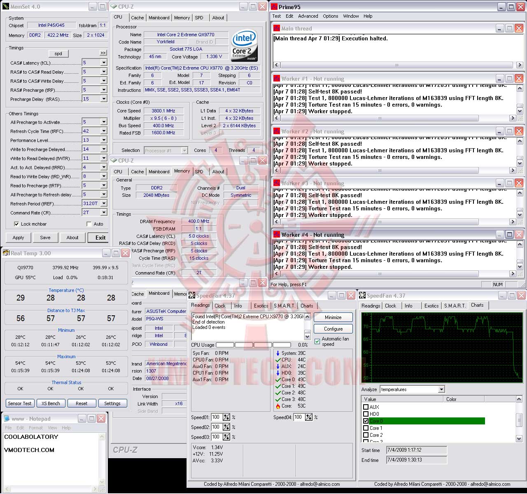Click the Intel Core 2 Extreme logo
Viewport: 527px width, 494px height.
point(244,45)
